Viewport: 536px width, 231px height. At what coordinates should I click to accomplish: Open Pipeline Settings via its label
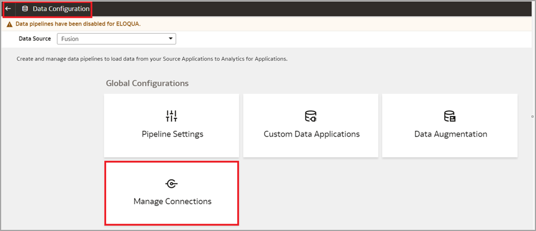point(172,134)
